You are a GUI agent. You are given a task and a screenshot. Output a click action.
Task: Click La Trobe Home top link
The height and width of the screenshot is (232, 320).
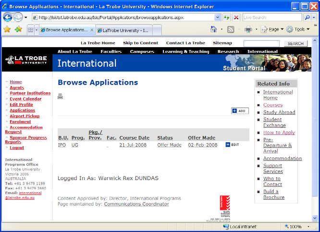click(98, 43)
